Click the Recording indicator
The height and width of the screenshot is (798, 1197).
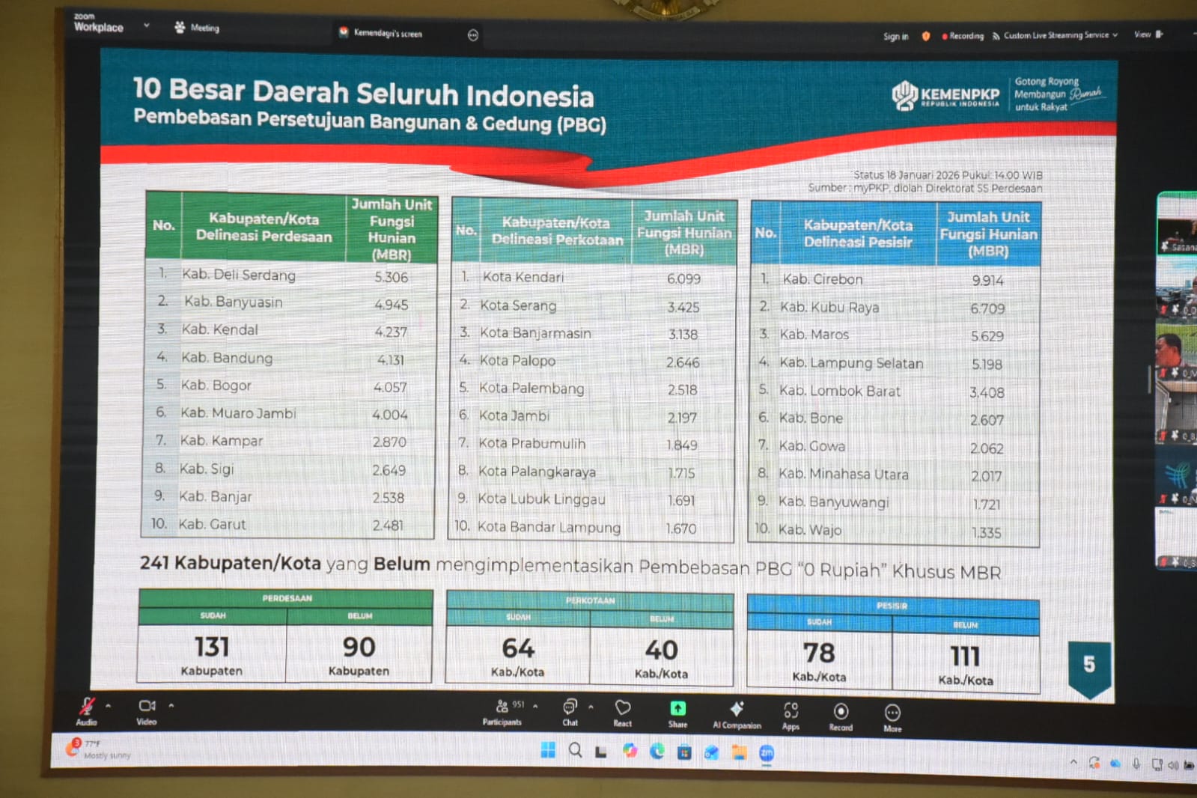coord(963,36)
